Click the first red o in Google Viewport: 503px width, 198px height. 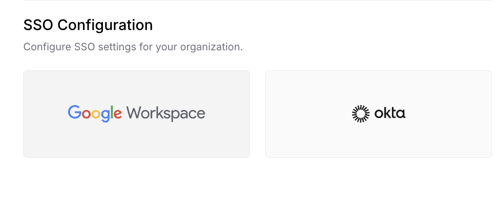(x=86, y=114)
